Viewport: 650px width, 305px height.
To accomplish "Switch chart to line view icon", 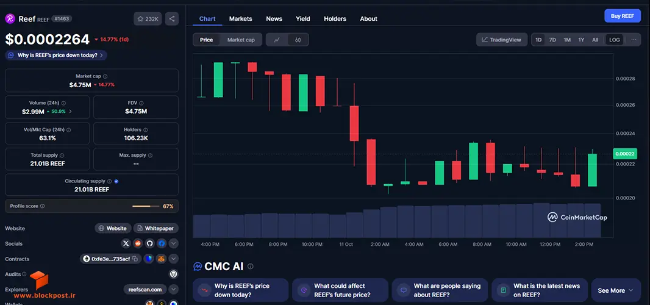I will [x=277, y=40].
